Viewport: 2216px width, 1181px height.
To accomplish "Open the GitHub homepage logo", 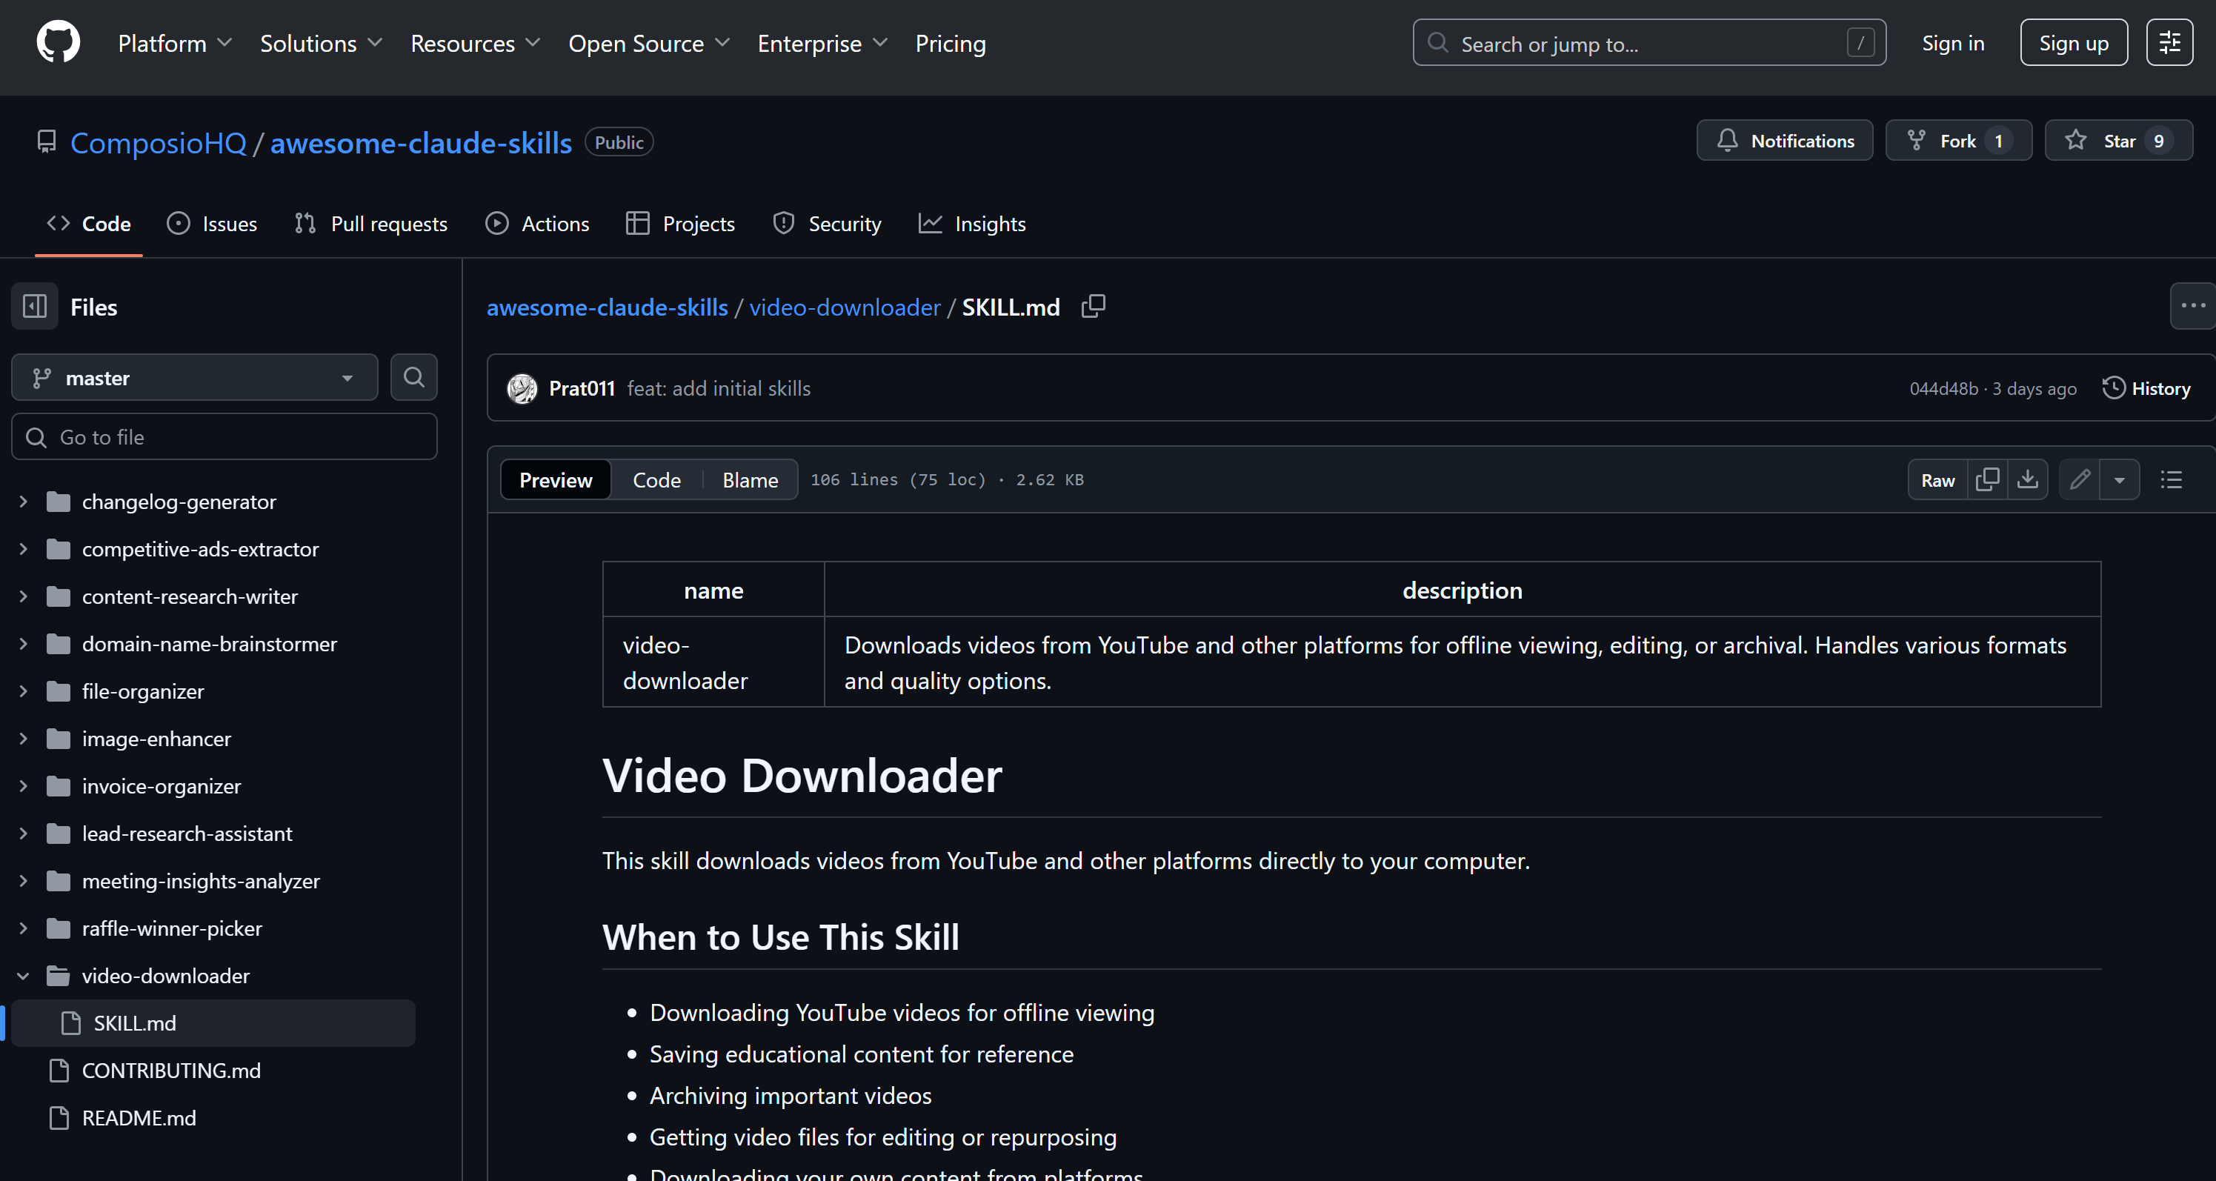I will pos(57,41).
